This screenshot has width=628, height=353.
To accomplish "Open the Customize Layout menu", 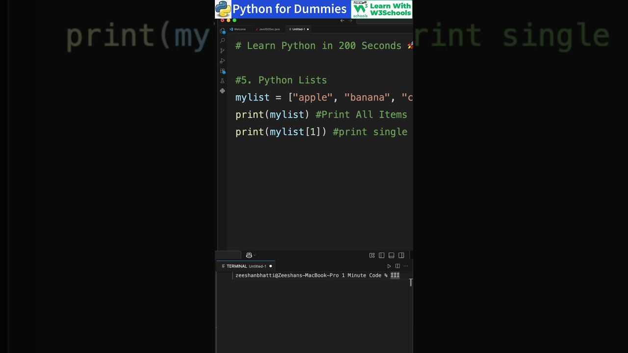I will 372,255.
